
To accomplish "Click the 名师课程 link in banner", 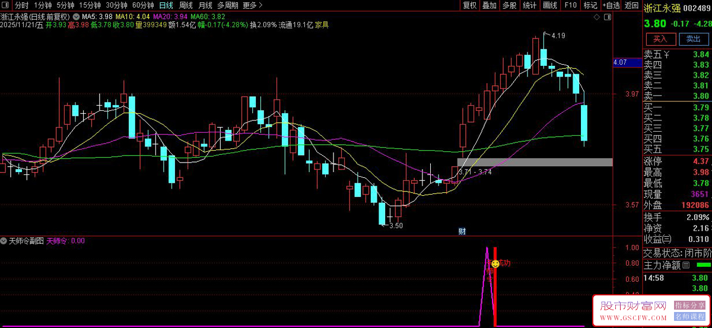I will (x=689, y=316).
